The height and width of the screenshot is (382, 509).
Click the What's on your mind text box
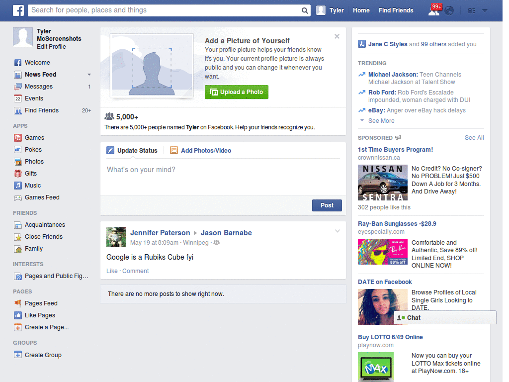click(x=223, y=178)
